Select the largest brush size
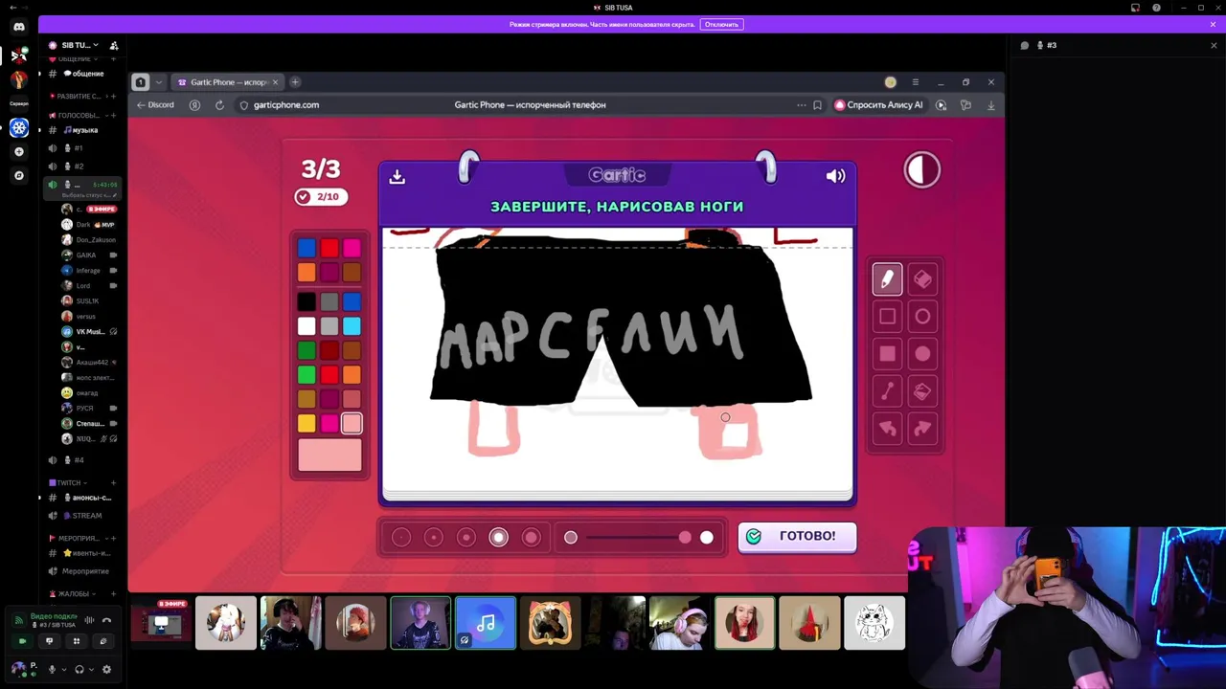Image resolution: width=1226 pixels, height=689 pixels. coord(532,538)
